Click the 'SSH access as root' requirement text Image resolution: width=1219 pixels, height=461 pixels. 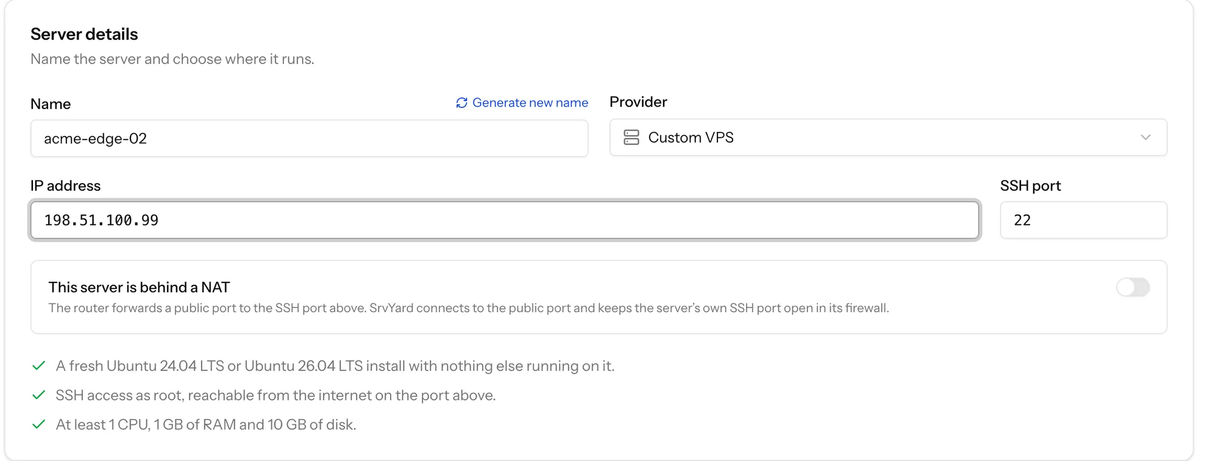[275, 395]
